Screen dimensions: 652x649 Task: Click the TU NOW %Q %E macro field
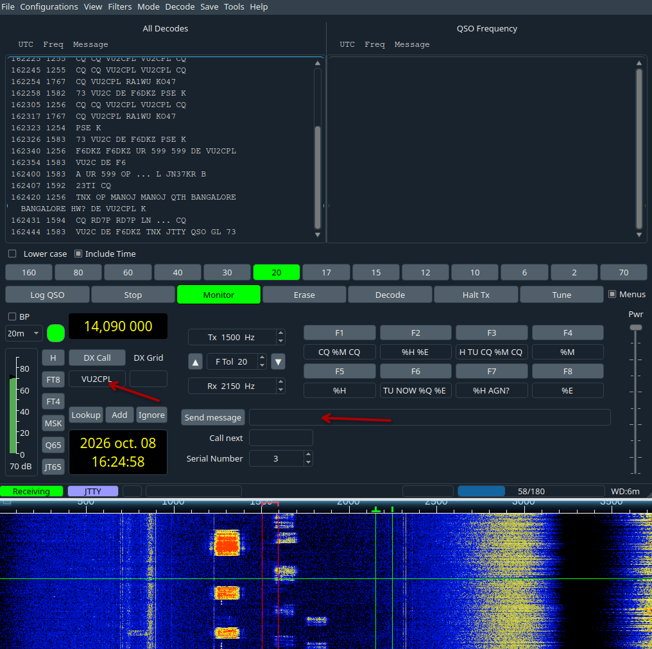click(x=416, y=391)
